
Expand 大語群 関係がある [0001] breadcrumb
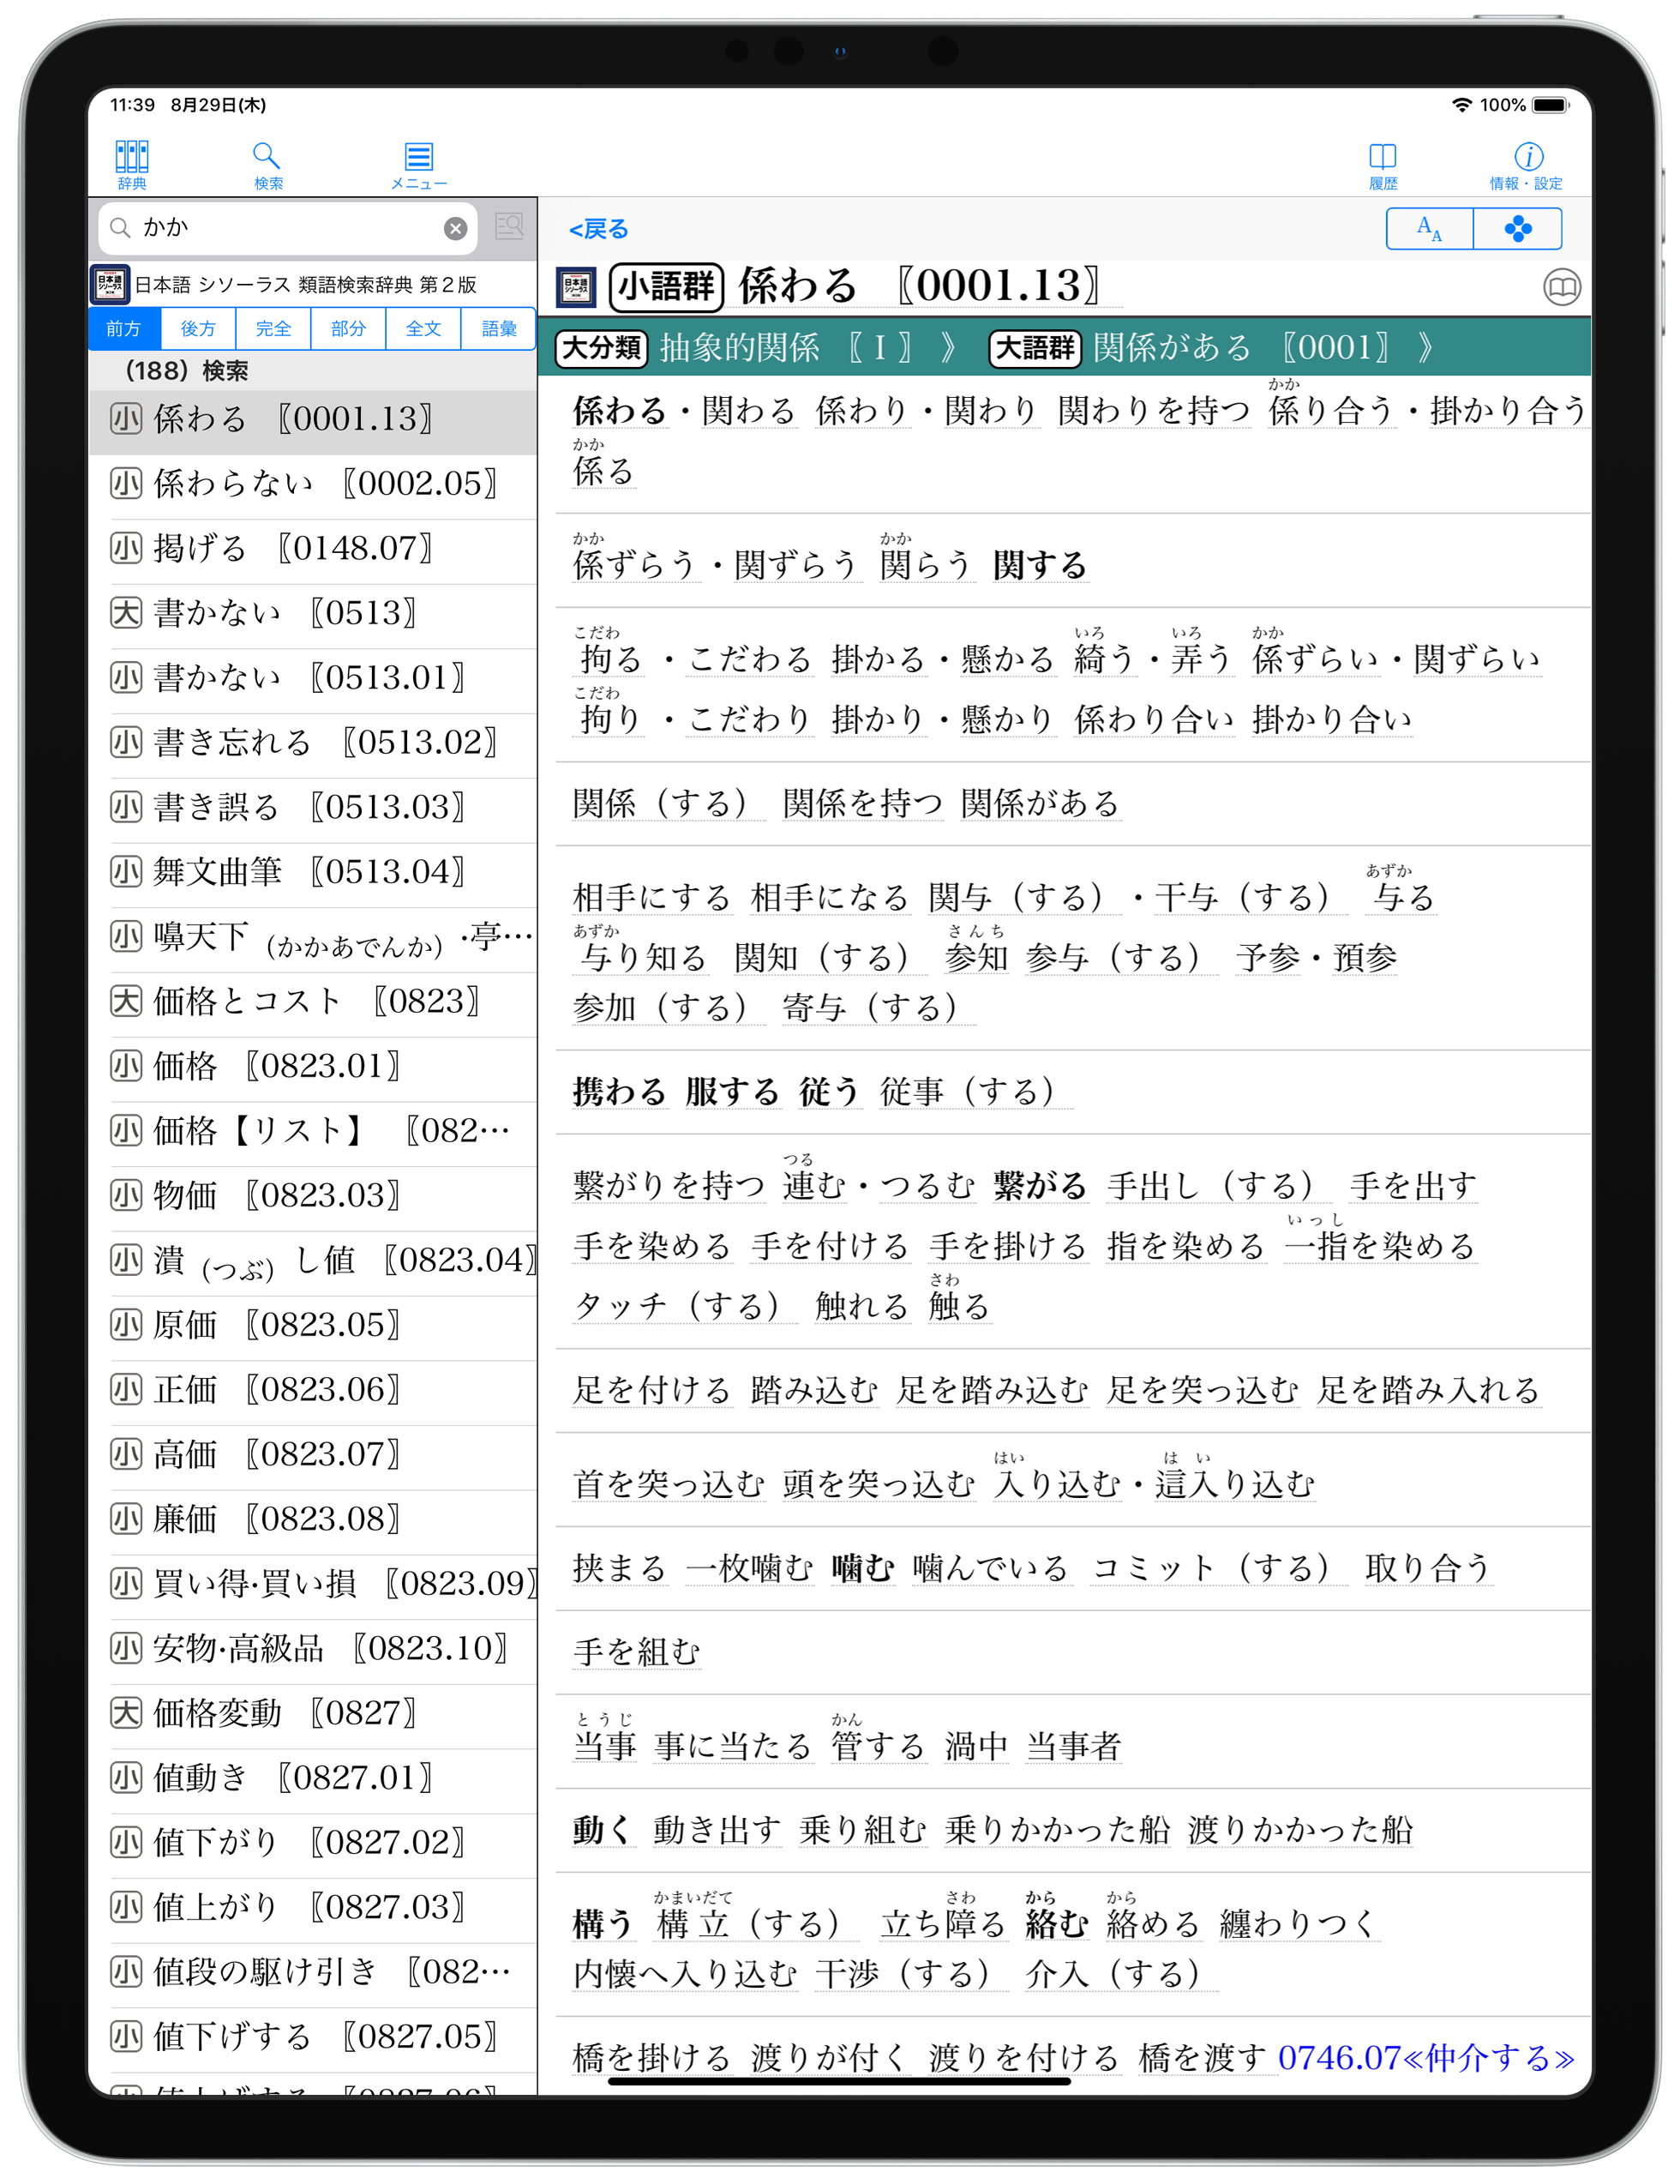click(x=1425, y=348)
